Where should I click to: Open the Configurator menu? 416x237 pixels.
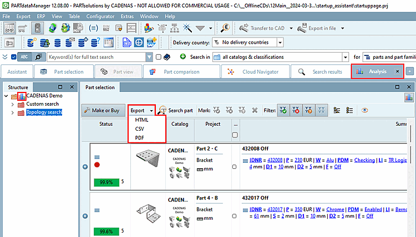(x=100, y=17)
